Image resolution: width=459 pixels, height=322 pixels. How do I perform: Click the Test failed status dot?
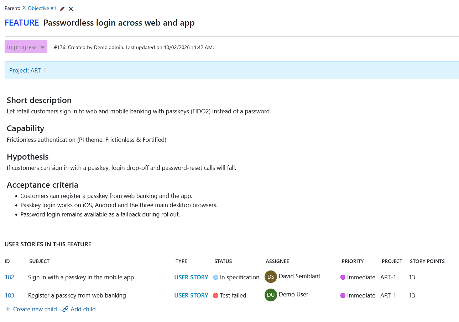(x=215, y=295)
